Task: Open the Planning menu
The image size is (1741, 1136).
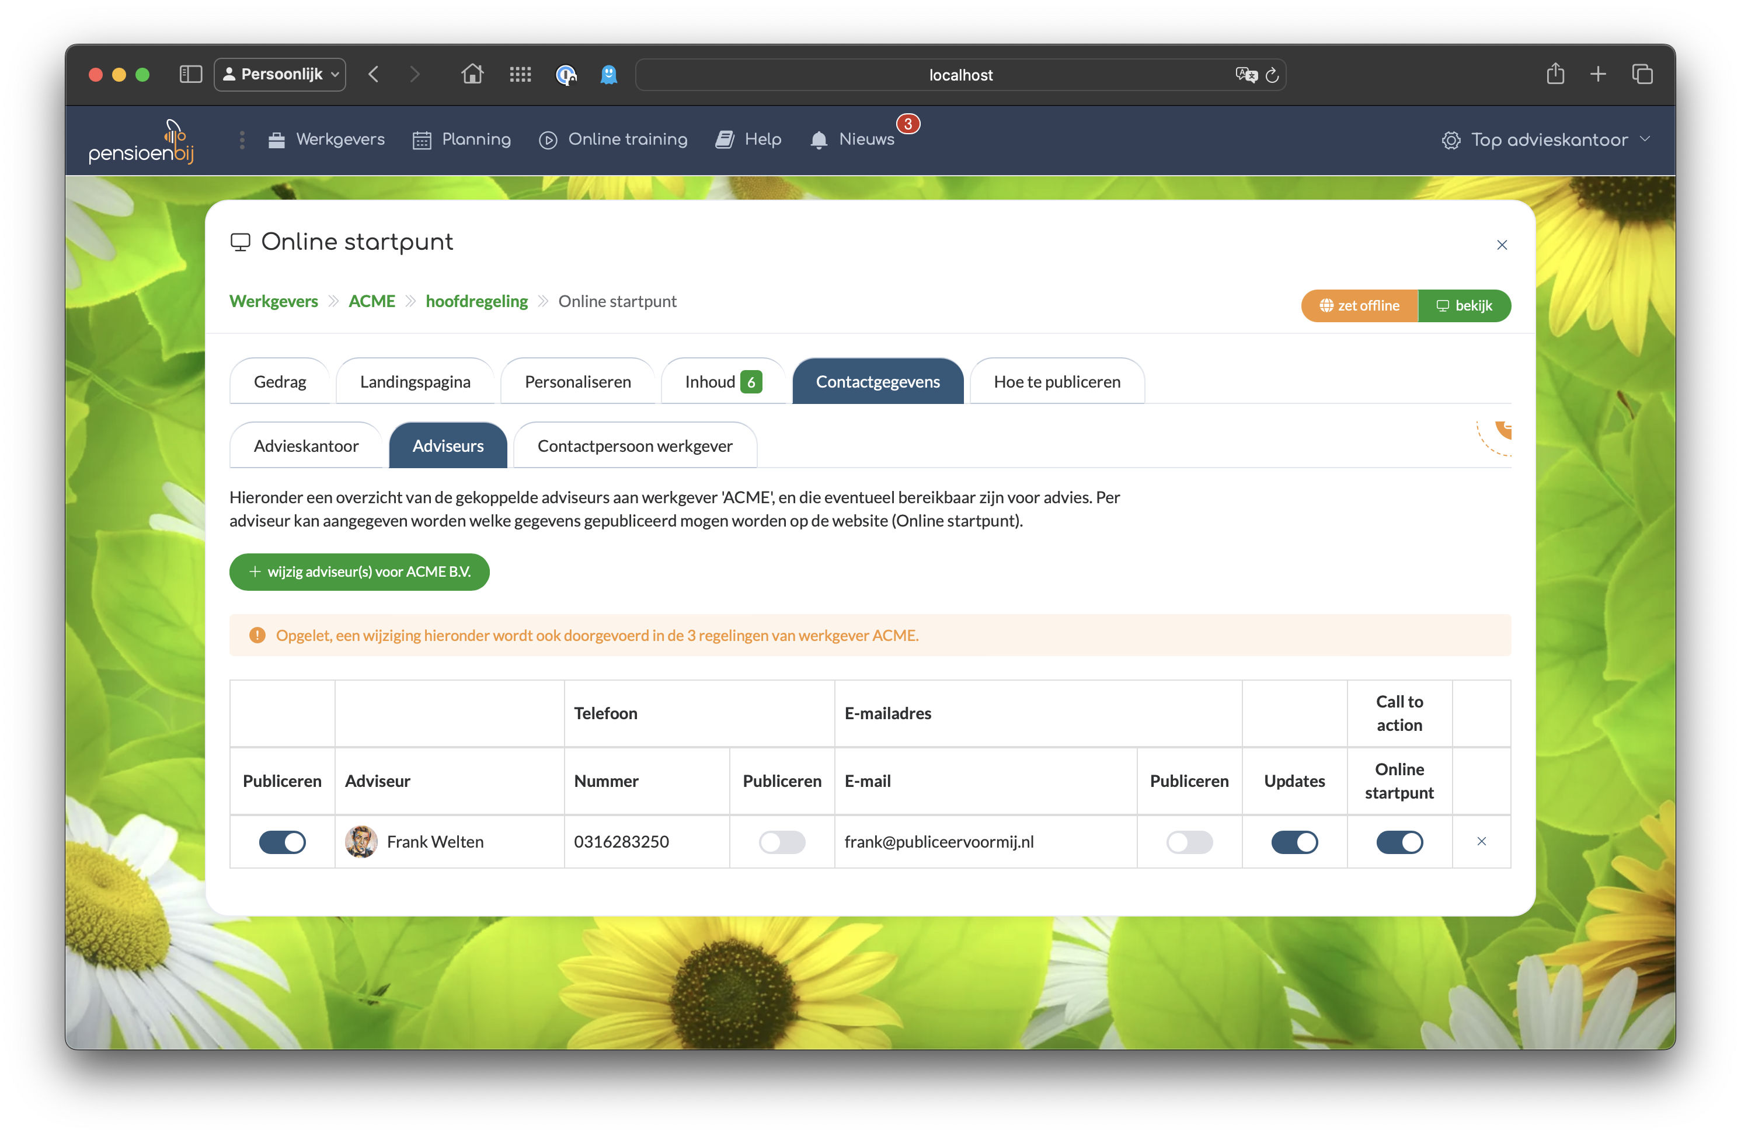Action: (x=462, y=140)
